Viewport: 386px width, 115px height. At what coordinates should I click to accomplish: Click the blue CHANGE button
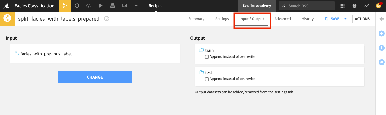[x=95, y=77]
